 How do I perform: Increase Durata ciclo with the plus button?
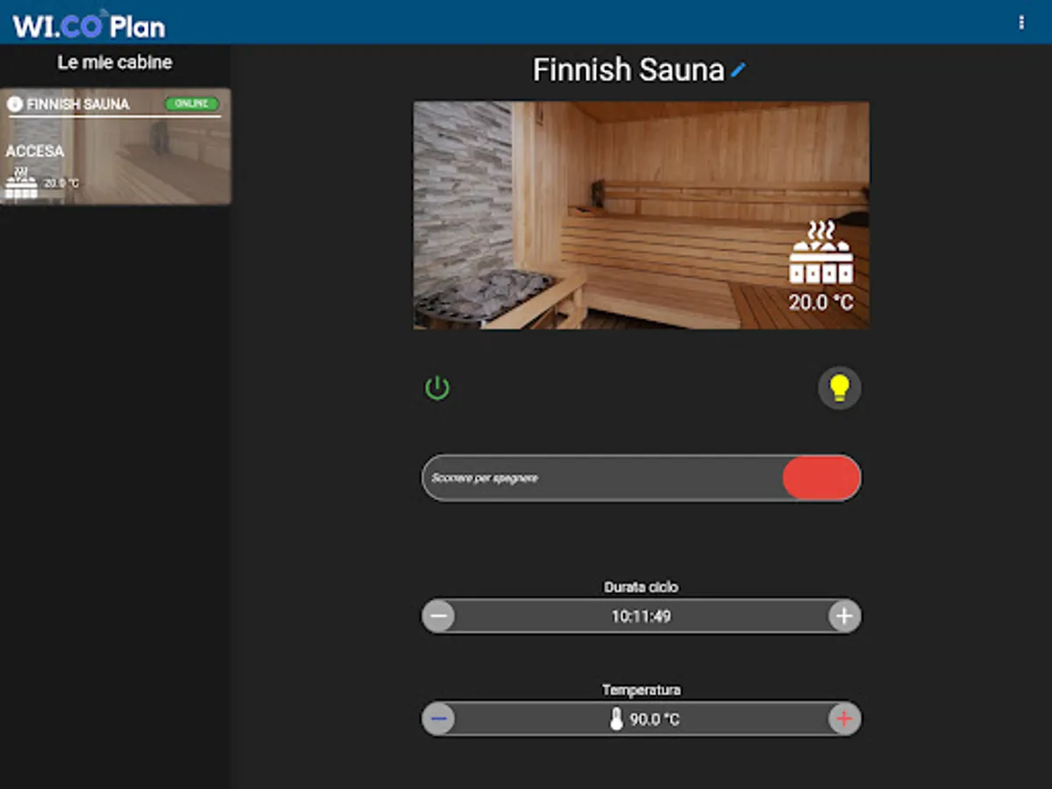pos(844,616)
